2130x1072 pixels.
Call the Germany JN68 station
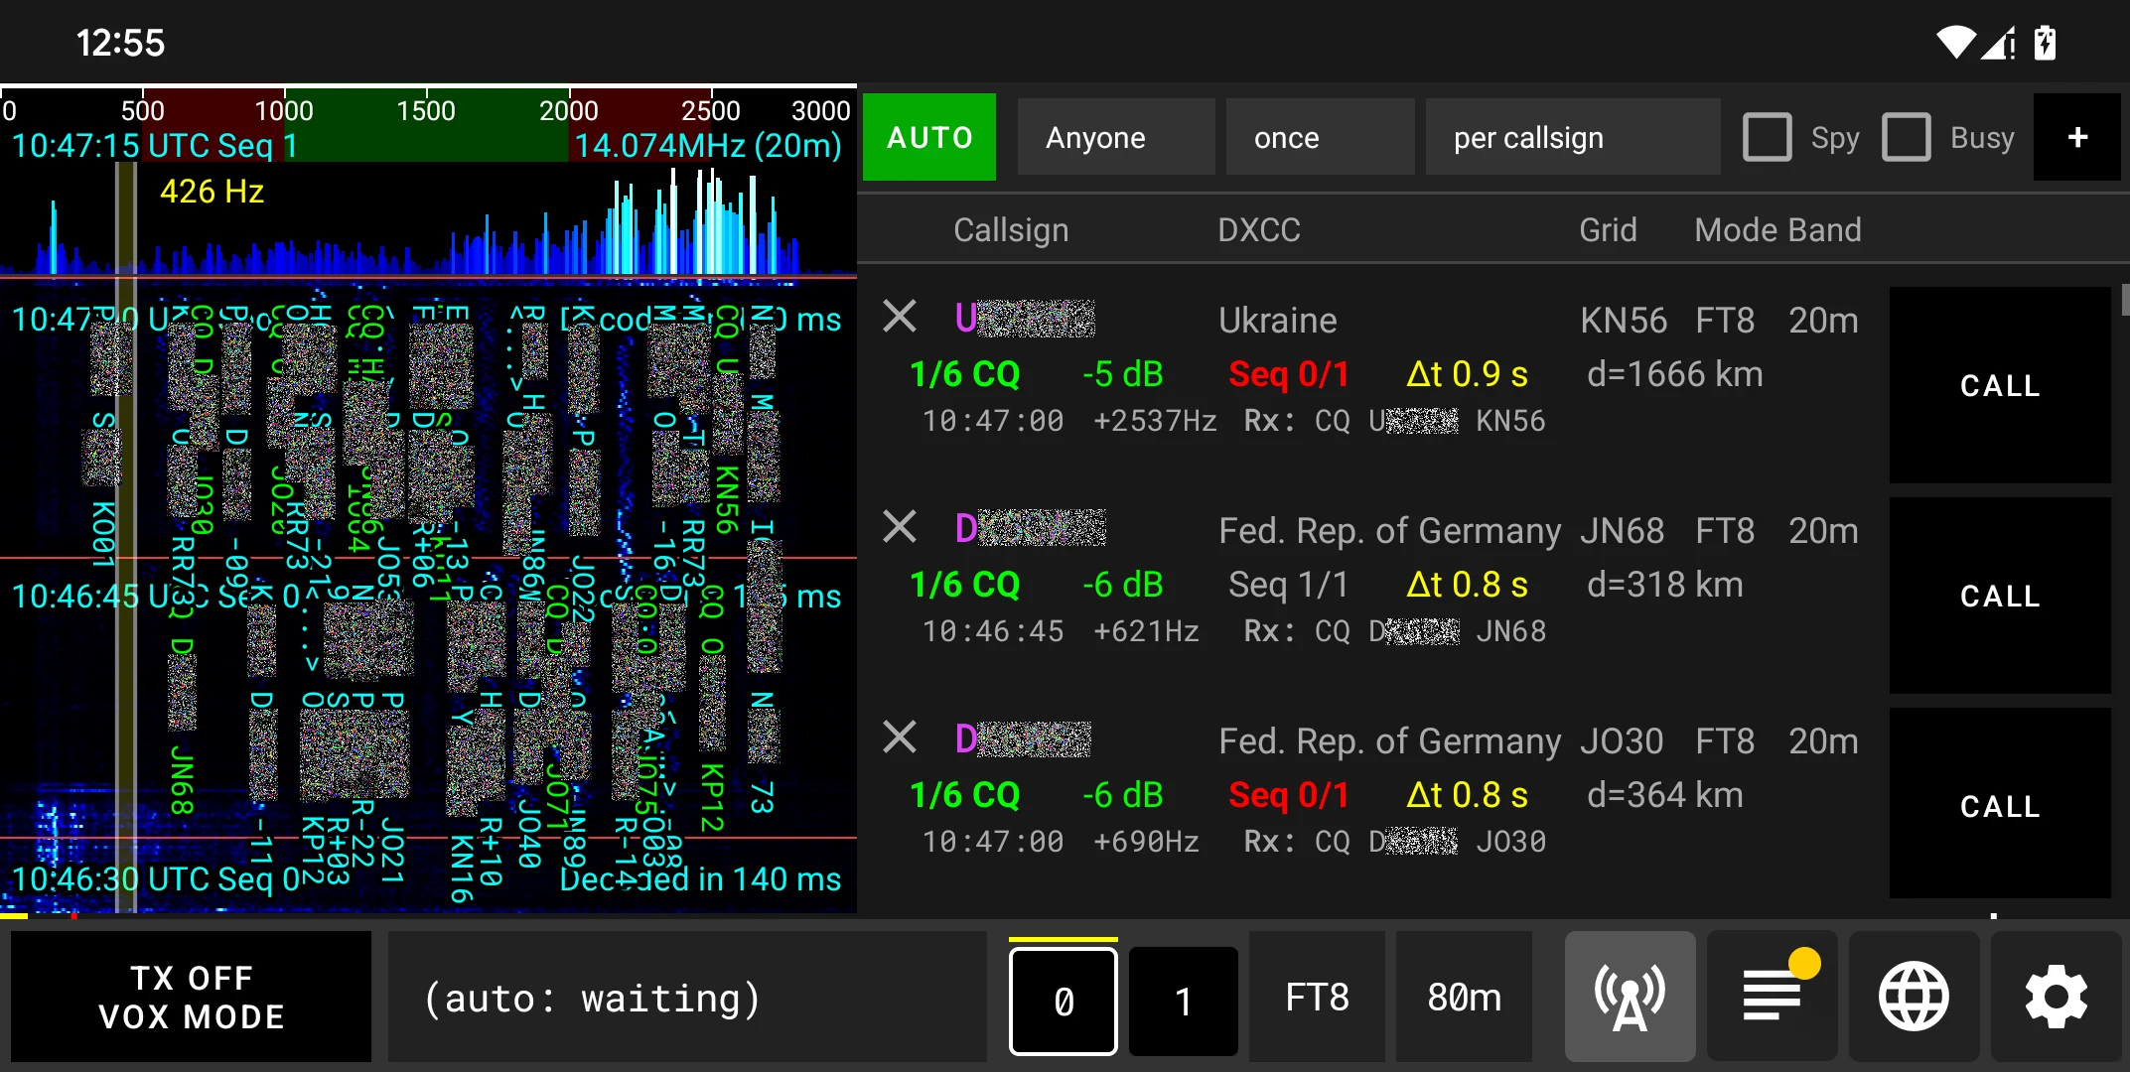click(x=2000, y=596)
